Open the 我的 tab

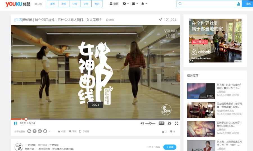click(x=97, y=4)
